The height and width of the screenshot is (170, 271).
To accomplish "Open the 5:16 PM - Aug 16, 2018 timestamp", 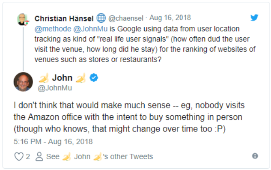I will 53,142.
